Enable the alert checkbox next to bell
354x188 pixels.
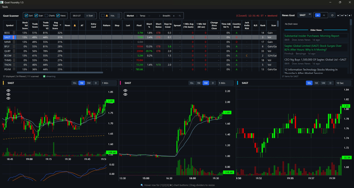coord(103,16)
